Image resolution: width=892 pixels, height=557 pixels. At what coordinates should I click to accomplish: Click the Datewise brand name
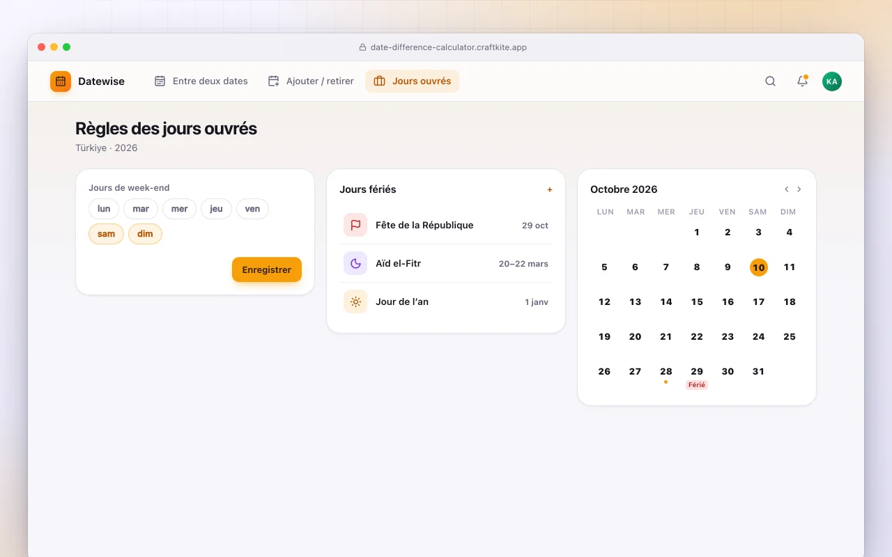point(101,81)
